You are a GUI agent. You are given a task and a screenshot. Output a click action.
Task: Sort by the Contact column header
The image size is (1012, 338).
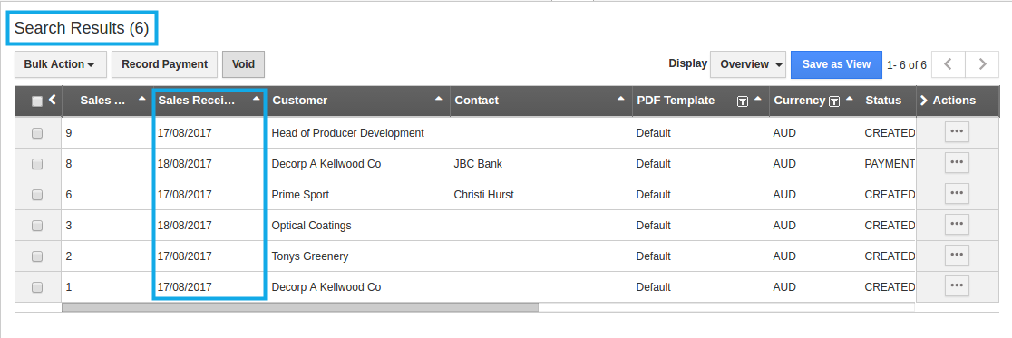pos(476,101)
